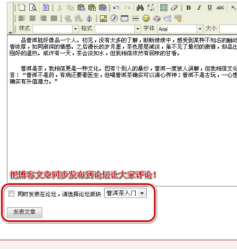Open Find with binoculars icon
Image resolution: width=237 pixels, height=249 pixels.
[140, 7]
